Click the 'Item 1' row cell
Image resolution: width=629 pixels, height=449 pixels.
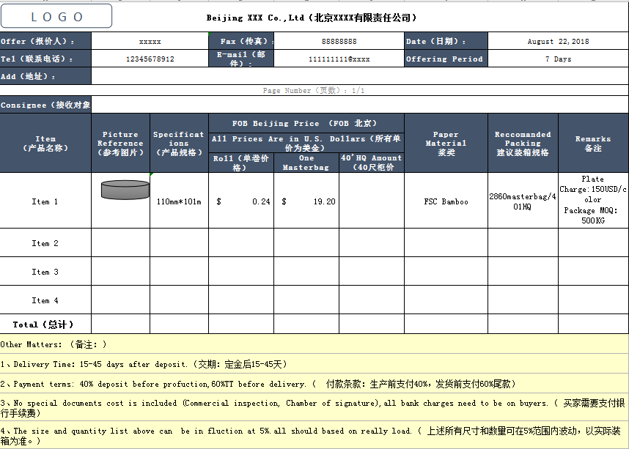45,201
